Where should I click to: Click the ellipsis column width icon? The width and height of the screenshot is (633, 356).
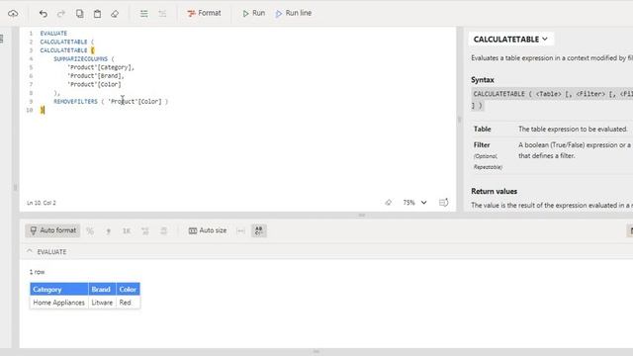pos(240,230)
